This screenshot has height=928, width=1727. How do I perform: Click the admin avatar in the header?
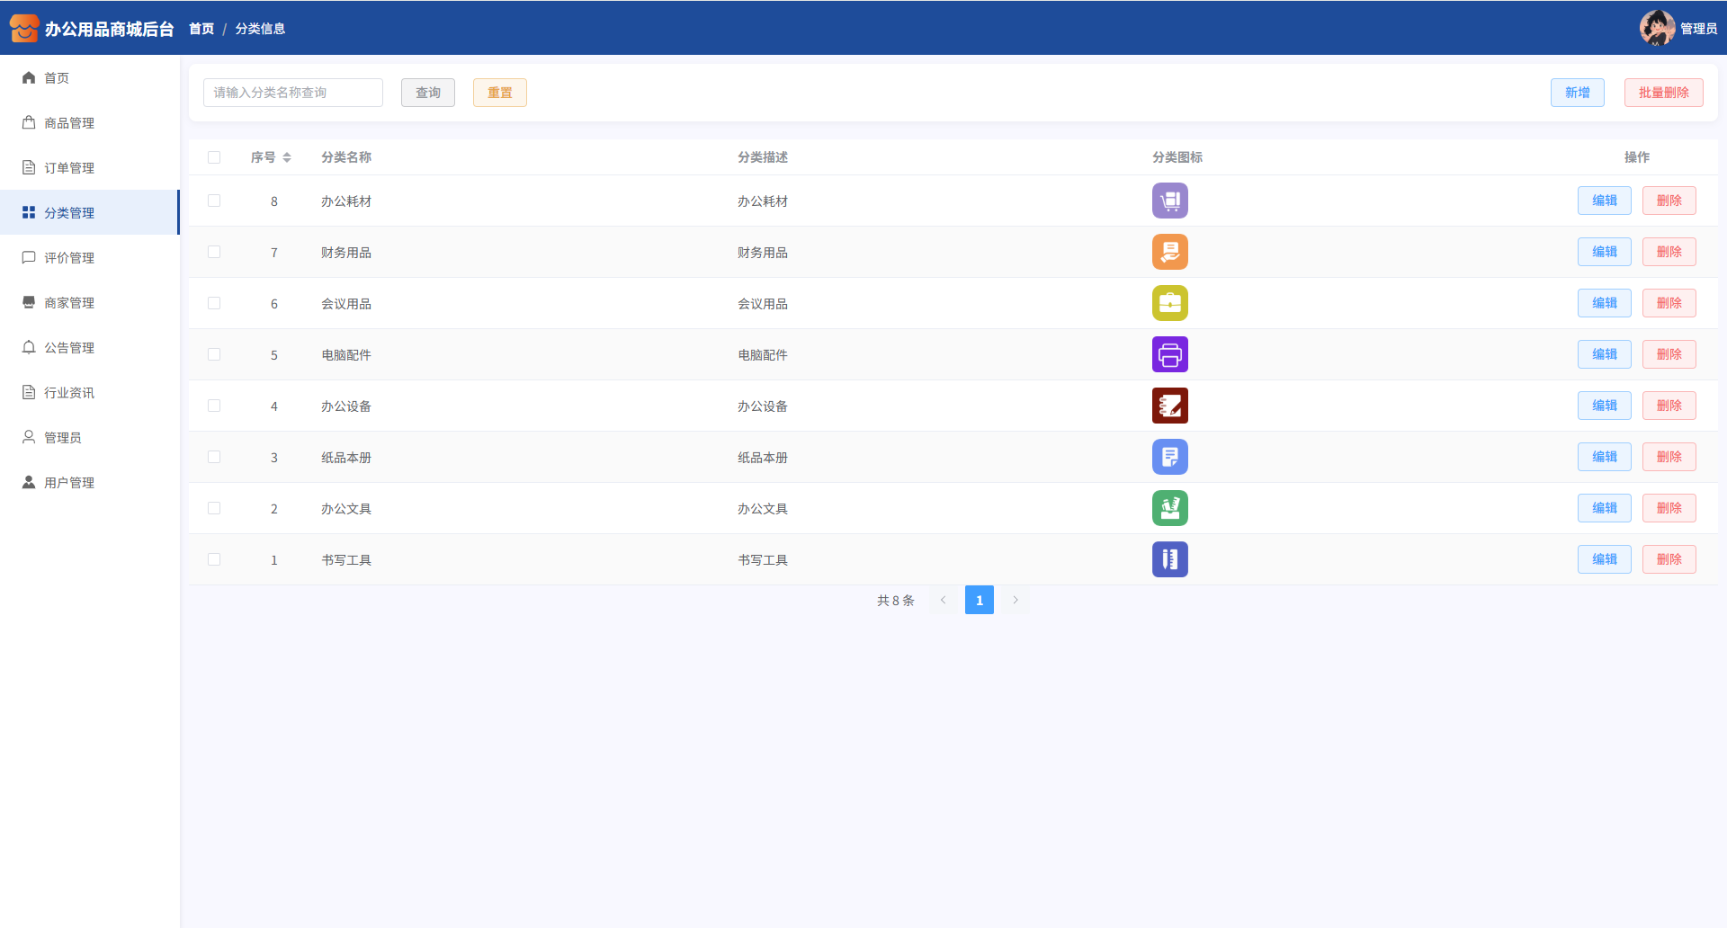[x=1656, y=28]
